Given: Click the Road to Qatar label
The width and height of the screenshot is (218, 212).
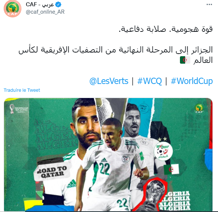Looking at the screenshot, I should (52, 172).
